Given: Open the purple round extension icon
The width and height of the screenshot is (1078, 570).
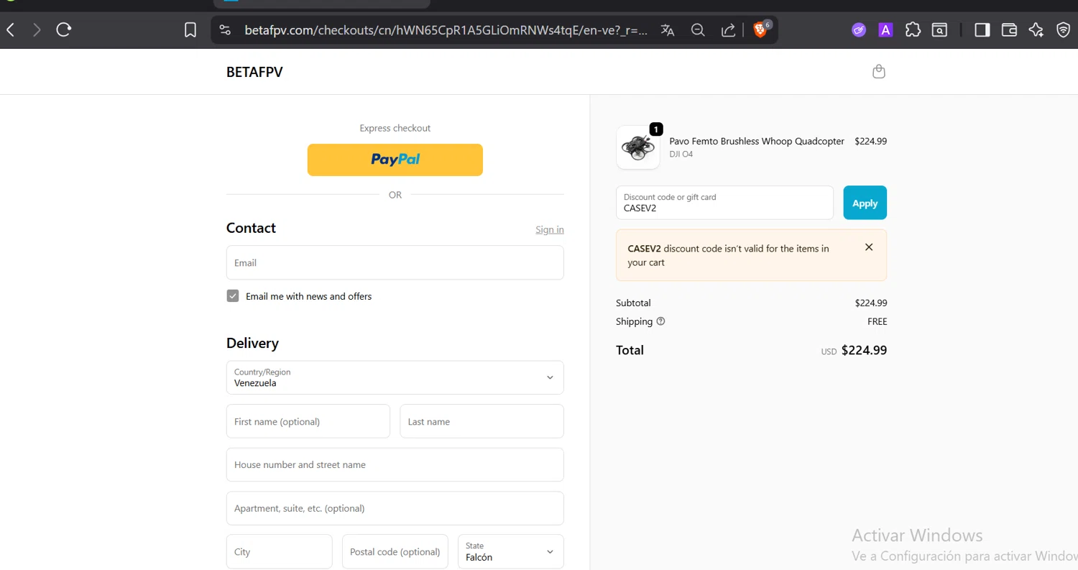Looking at the screenshot, I should (x=859, y=29).
